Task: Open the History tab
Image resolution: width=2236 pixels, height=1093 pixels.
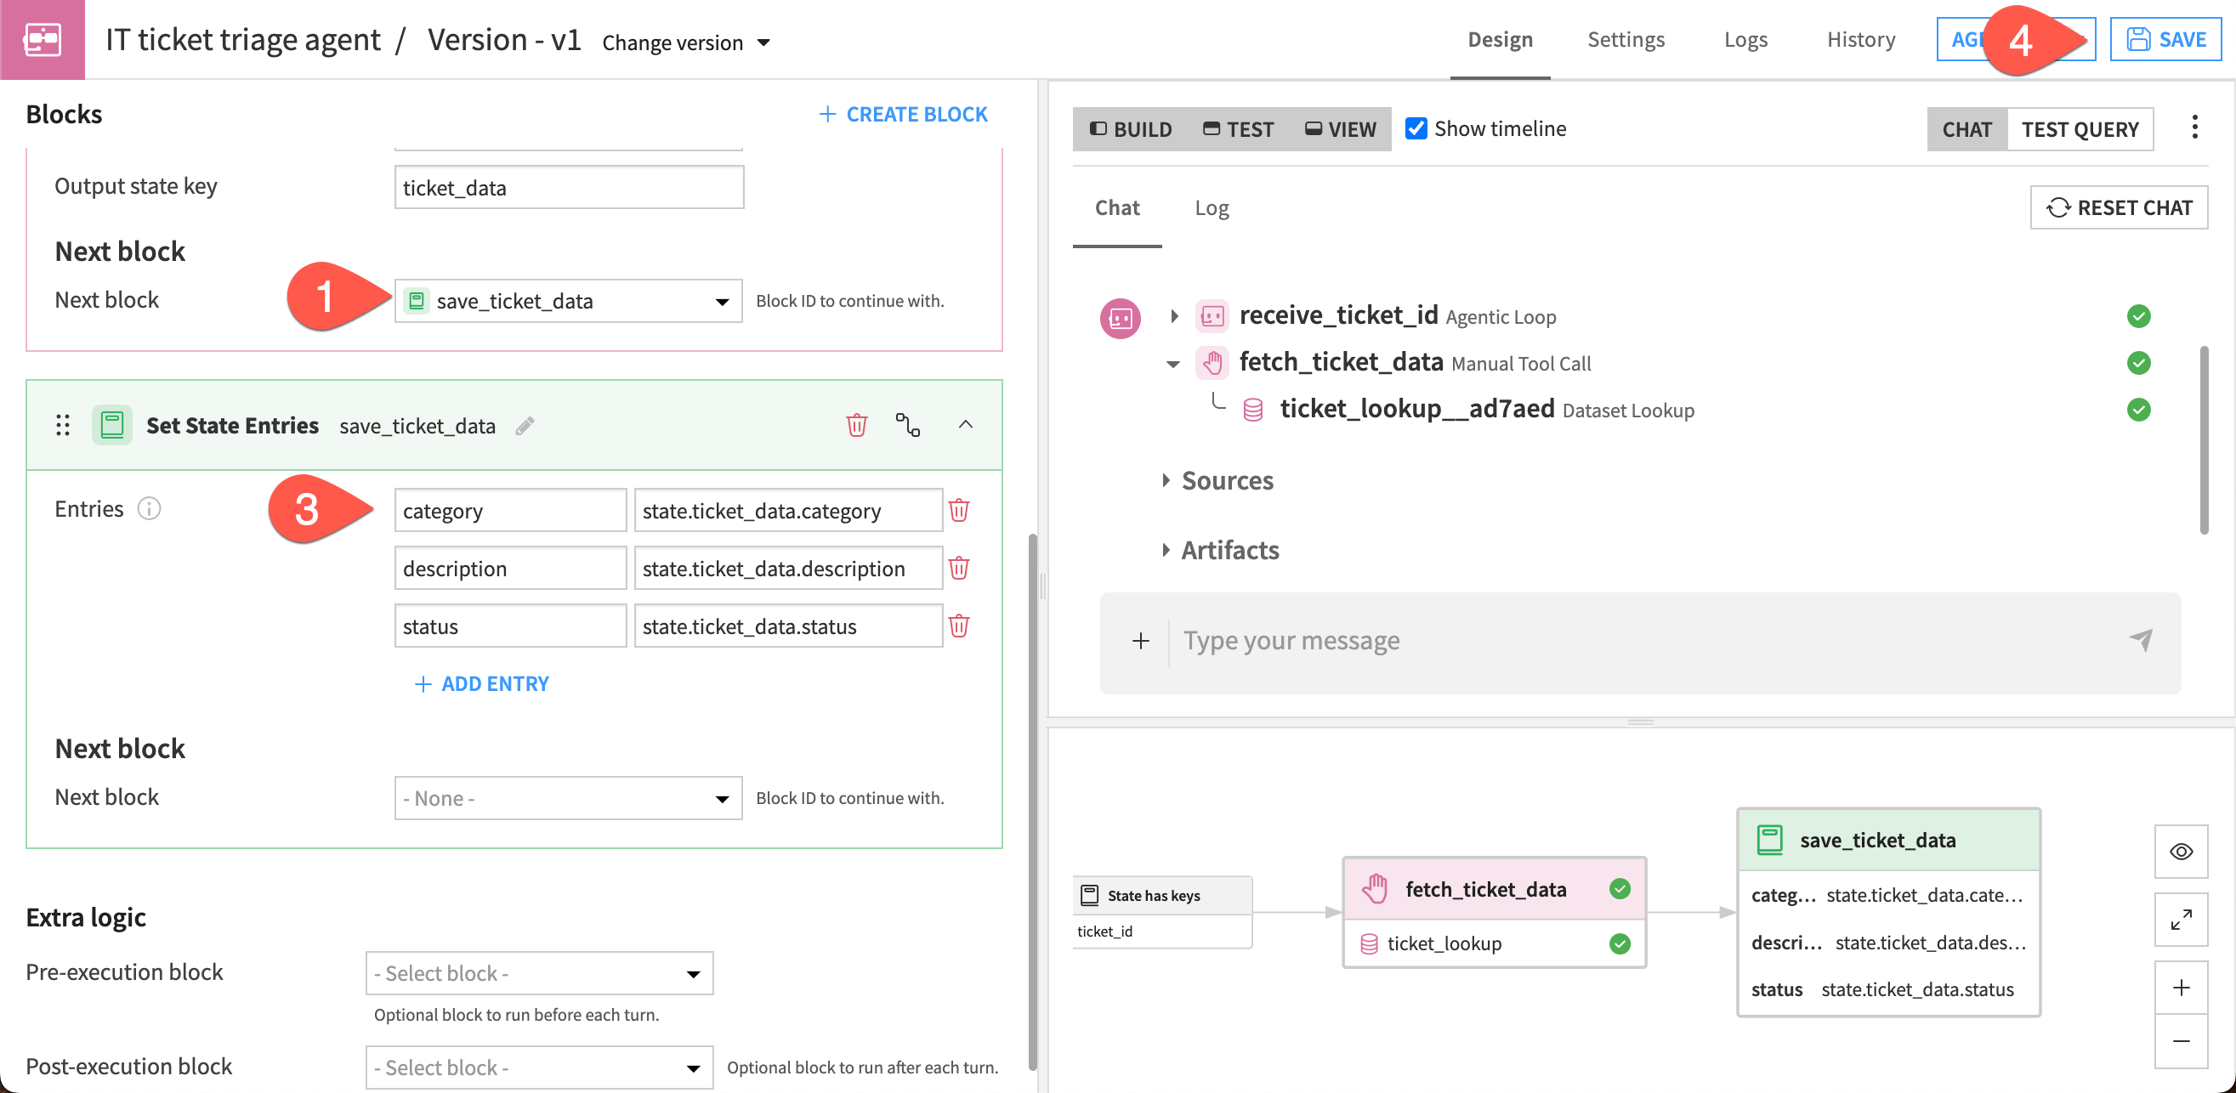Action: click(1860, 39)
